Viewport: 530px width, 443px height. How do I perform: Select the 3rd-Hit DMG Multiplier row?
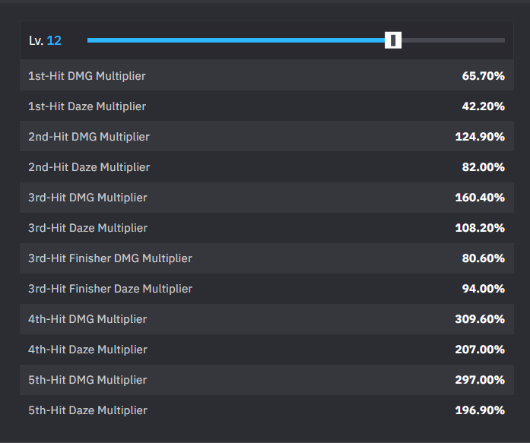click(x=267, y=198)
